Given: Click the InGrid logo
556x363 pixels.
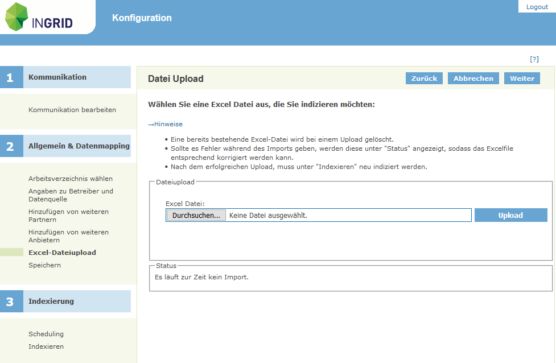Looking at the screenshot, I should click(x=40, y=18).
